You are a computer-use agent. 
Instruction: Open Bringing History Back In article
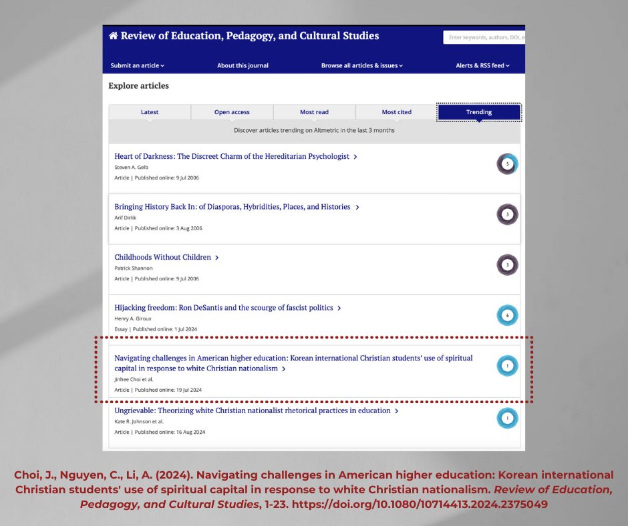(237, 207)
